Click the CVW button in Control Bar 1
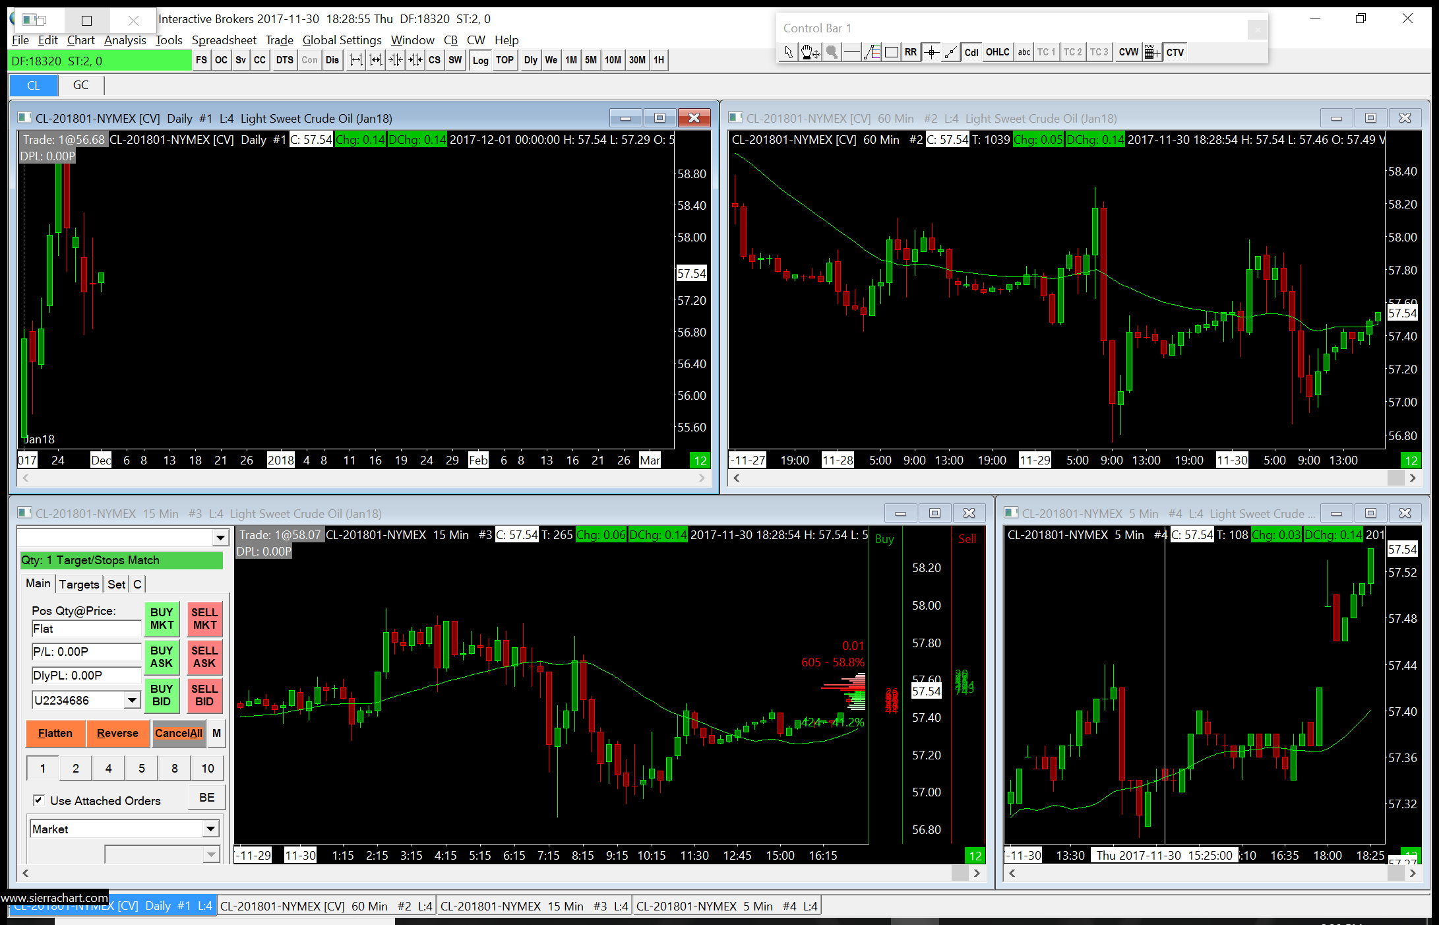Screen dimensions: 1439x925 (1128, 52)
